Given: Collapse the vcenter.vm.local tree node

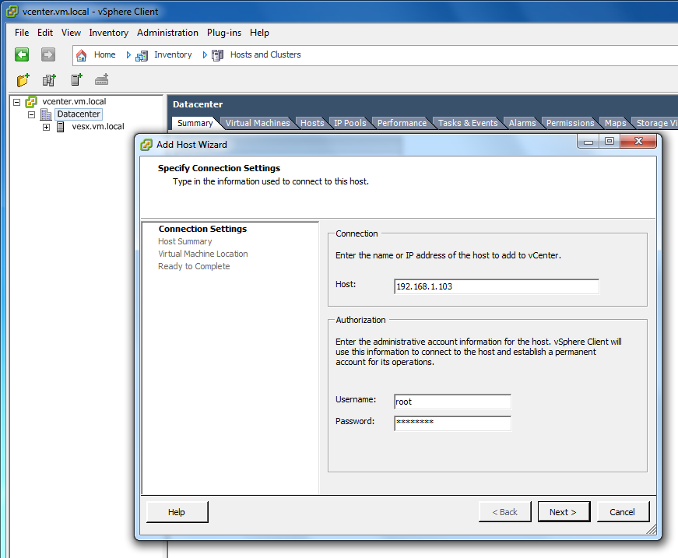Looking at the screenshot, I should coord(17,102).
